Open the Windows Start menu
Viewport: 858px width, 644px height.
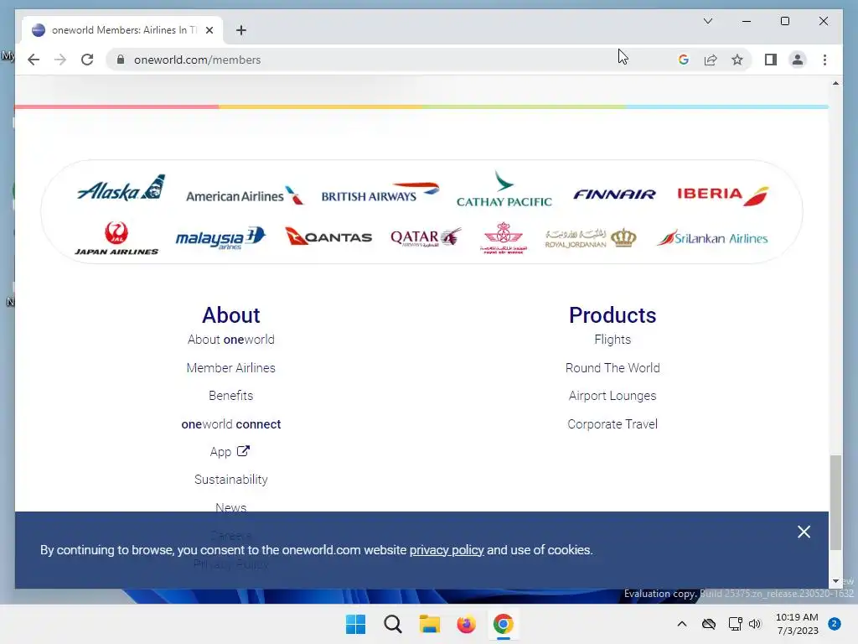(x=355, y=624)
